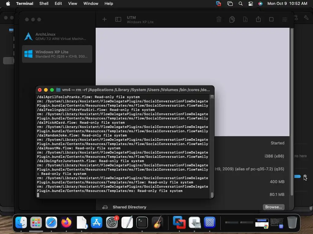Open GarageBand from the Dock

(x=157, y=222)
